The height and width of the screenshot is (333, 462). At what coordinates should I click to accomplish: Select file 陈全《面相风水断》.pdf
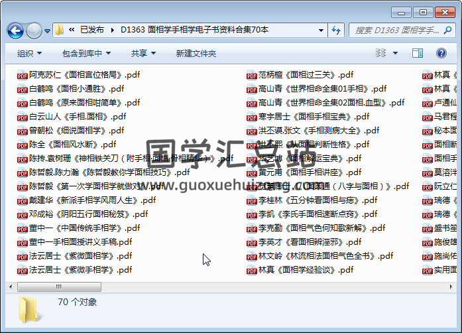[x=67, y=145]
